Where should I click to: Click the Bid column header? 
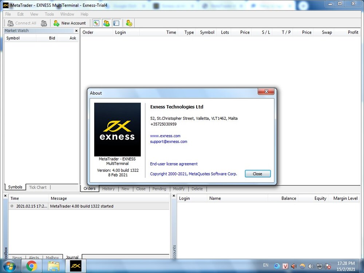[x=47, y=38]
